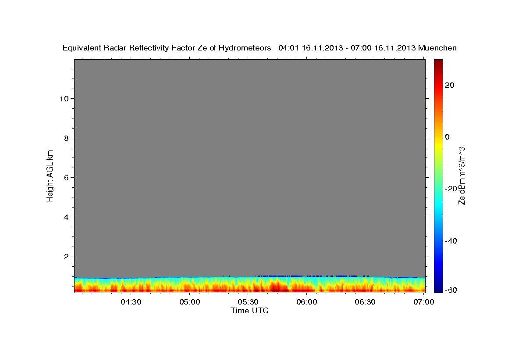
Task: Click the colorbar label 0
Action: pos(448,137)
